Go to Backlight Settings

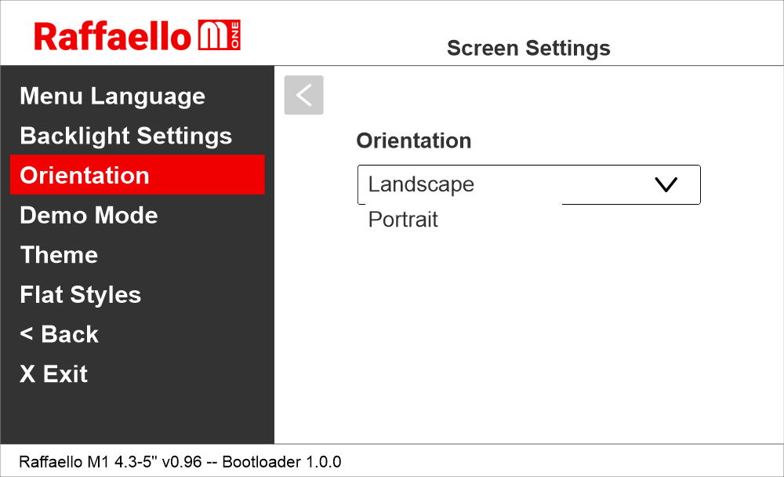tap(125, 136)
